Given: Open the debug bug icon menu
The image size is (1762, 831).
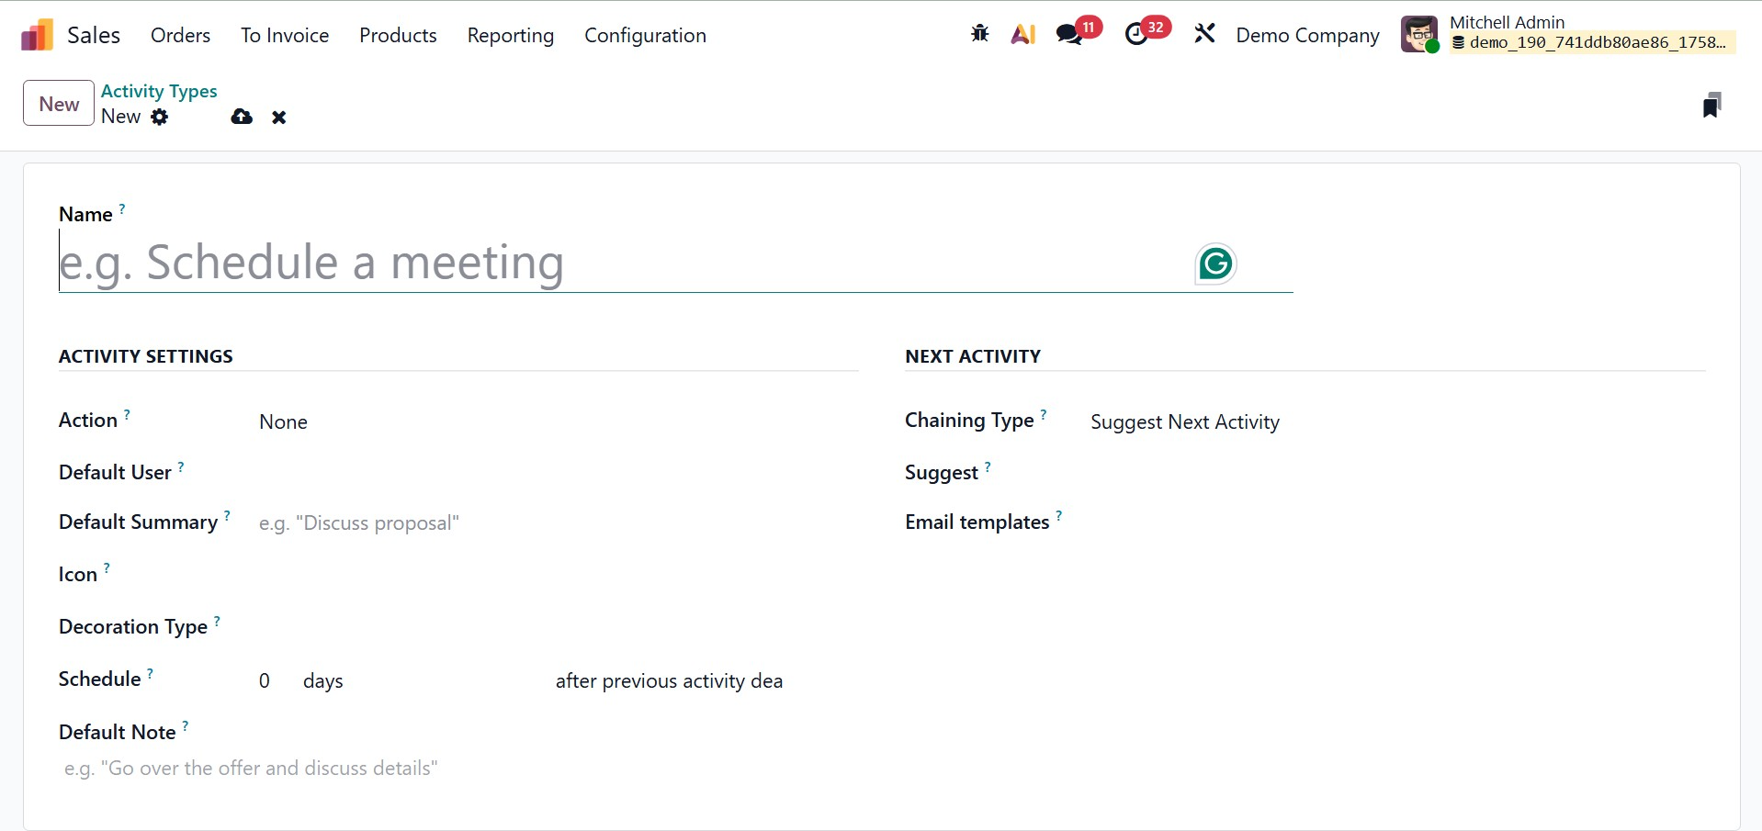Looking at the screenshot, I should pyautogui.click(x=979, y=35).
